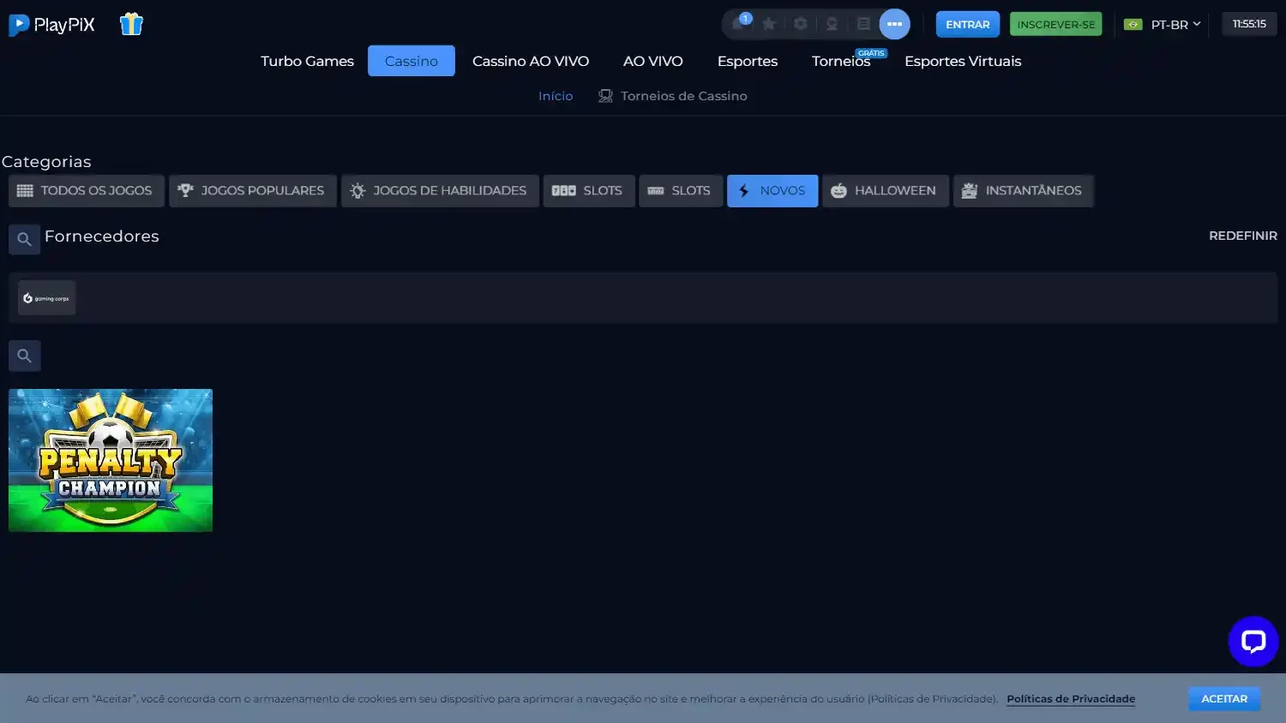This screenshot has height=723, width=1286.
Task: Open Esportes Virtuais menu
Action: pyautogui.click(x=963, y=61)
